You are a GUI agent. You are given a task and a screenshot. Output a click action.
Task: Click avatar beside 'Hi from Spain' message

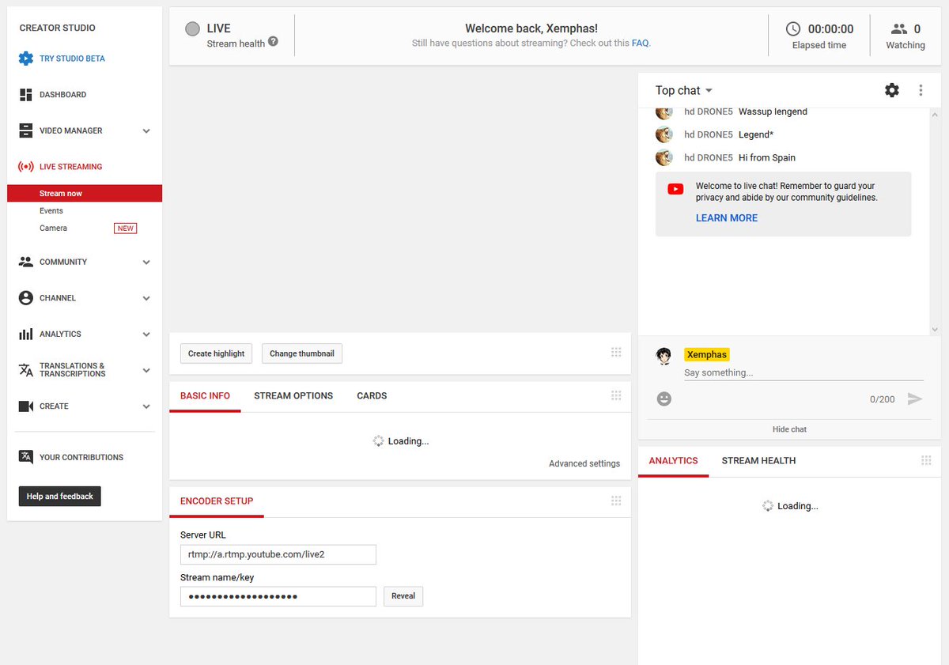[664, 157]
